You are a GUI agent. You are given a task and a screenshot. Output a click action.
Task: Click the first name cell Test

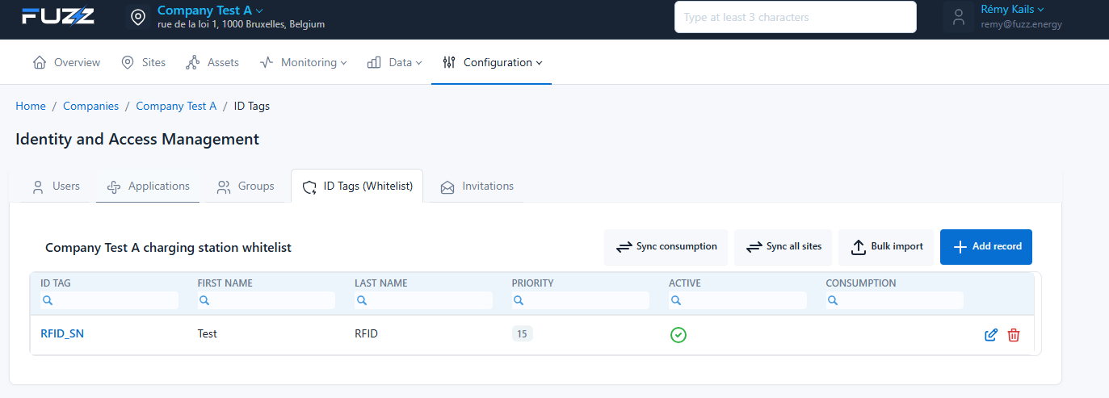point(208,333)
